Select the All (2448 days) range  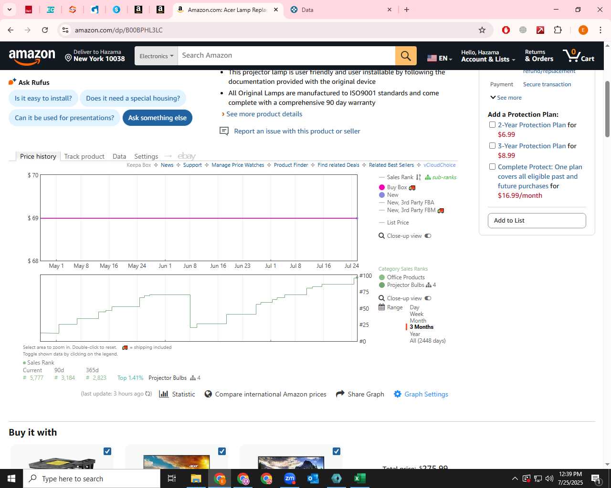click(428, 341)
